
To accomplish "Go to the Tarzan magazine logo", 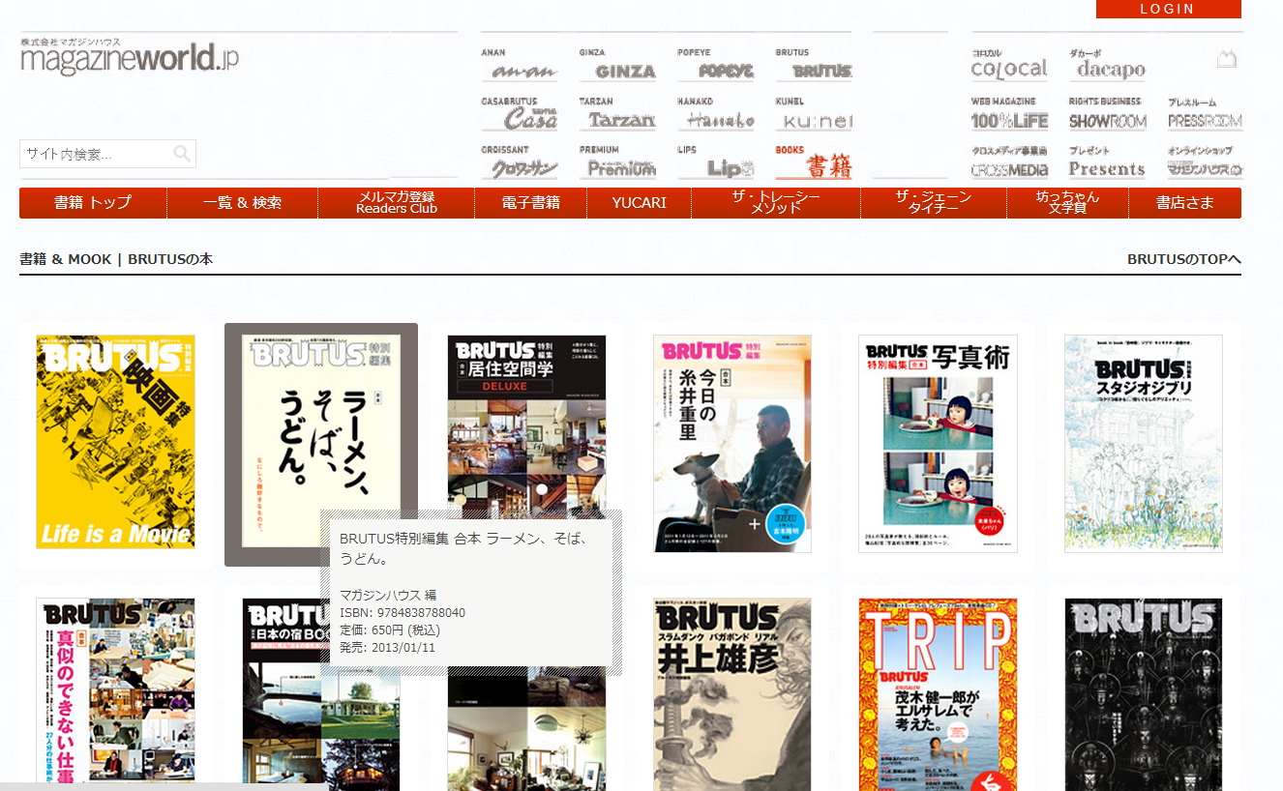I will (617, 114).
